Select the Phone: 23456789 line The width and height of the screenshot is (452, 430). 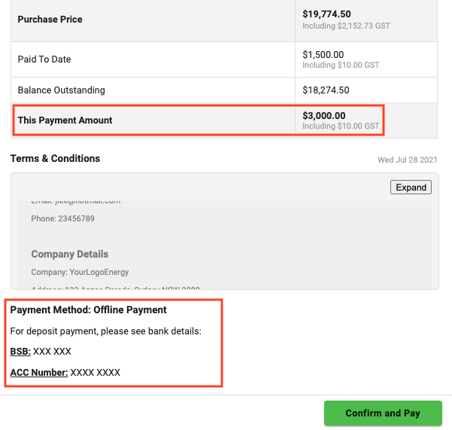[62, 218]
